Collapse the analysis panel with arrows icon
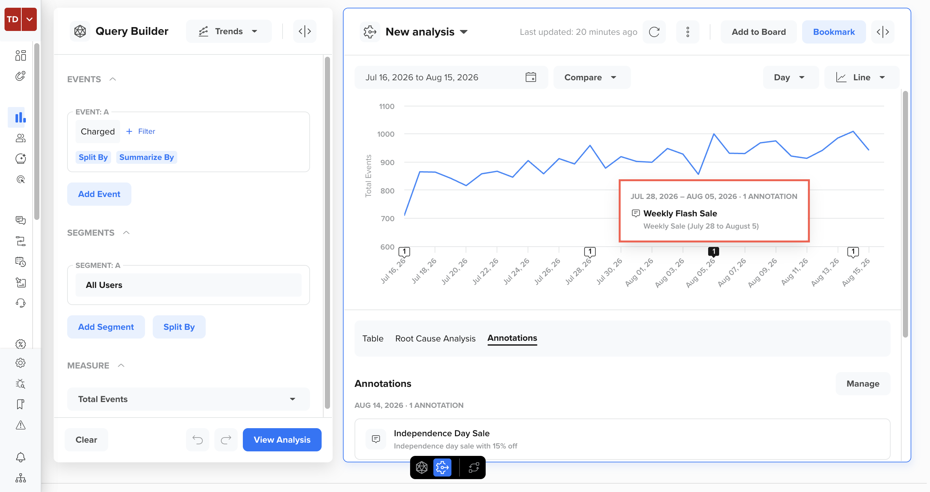930x492 pixels. (883, 32)
